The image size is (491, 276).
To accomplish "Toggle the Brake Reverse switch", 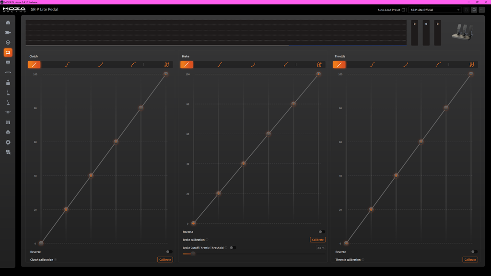I will [x=322, y=232].
